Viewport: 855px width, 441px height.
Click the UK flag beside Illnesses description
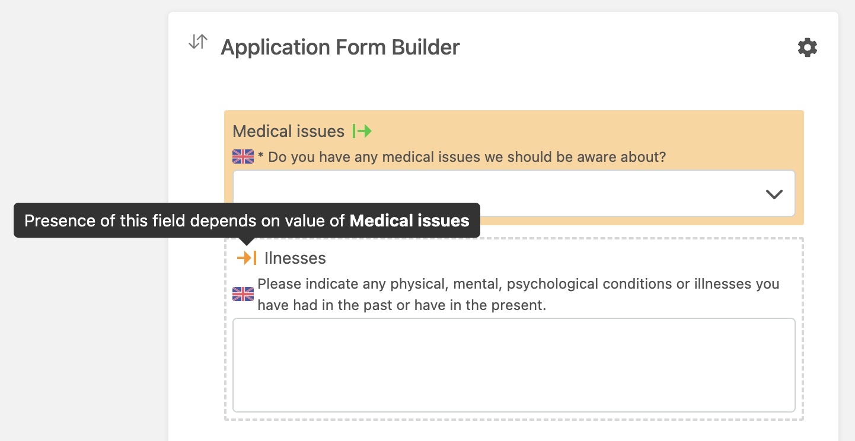click(243, 294)
